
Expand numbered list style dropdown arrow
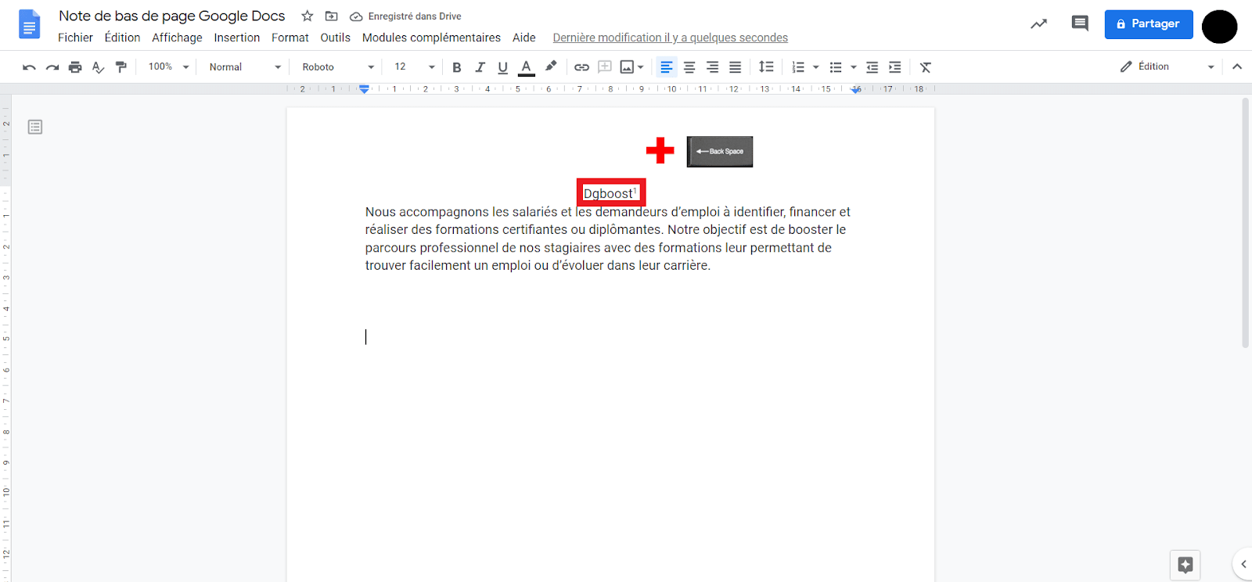click(816, 67)
